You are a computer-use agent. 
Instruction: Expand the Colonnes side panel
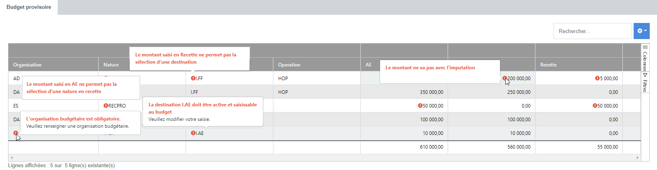pyautogui.click(x=645, y=58)
